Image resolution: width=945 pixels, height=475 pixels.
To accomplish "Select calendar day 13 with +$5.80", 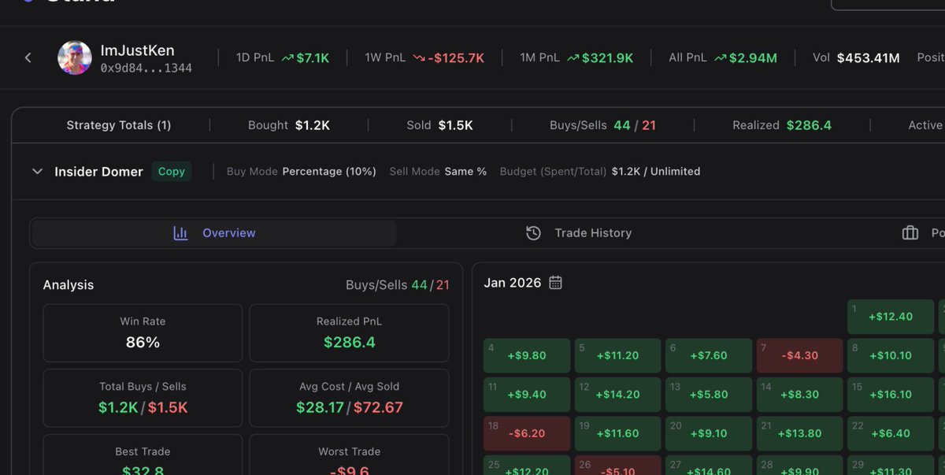I will pyautogui.click(x=709, y=394).
